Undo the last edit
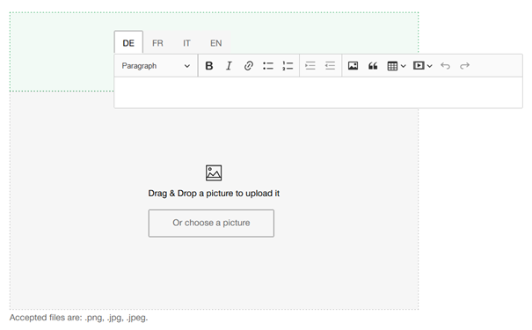532x330 pixels. pos(445,65)
